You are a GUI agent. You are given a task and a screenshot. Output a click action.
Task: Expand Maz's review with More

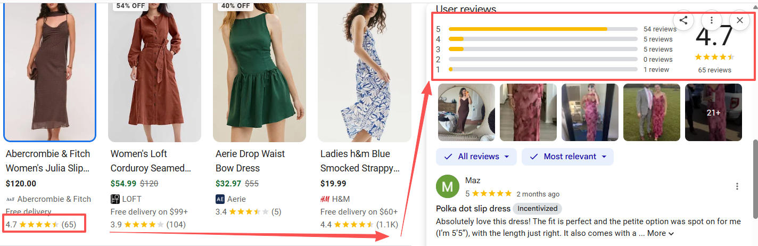coord(660,233)
